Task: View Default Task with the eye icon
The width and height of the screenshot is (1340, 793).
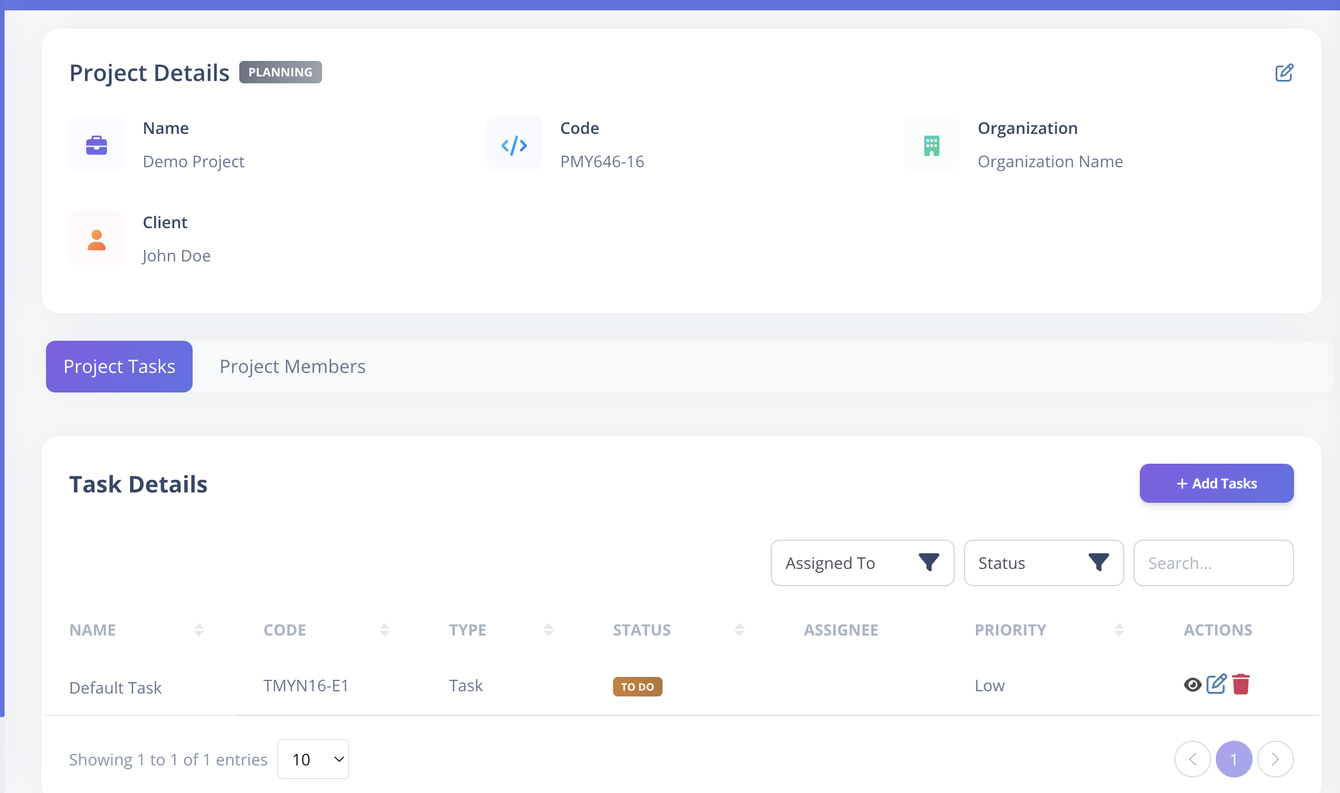Action: (1193, 684)
